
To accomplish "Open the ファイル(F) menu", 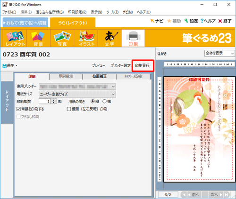I will (9, 12).
